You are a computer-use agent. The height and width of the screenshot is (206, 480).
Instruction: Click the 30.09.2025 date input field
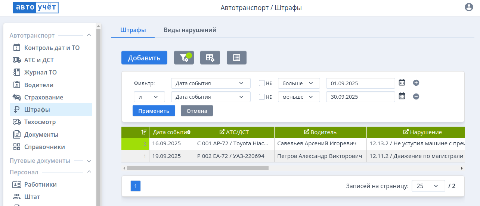click(360, 96)
